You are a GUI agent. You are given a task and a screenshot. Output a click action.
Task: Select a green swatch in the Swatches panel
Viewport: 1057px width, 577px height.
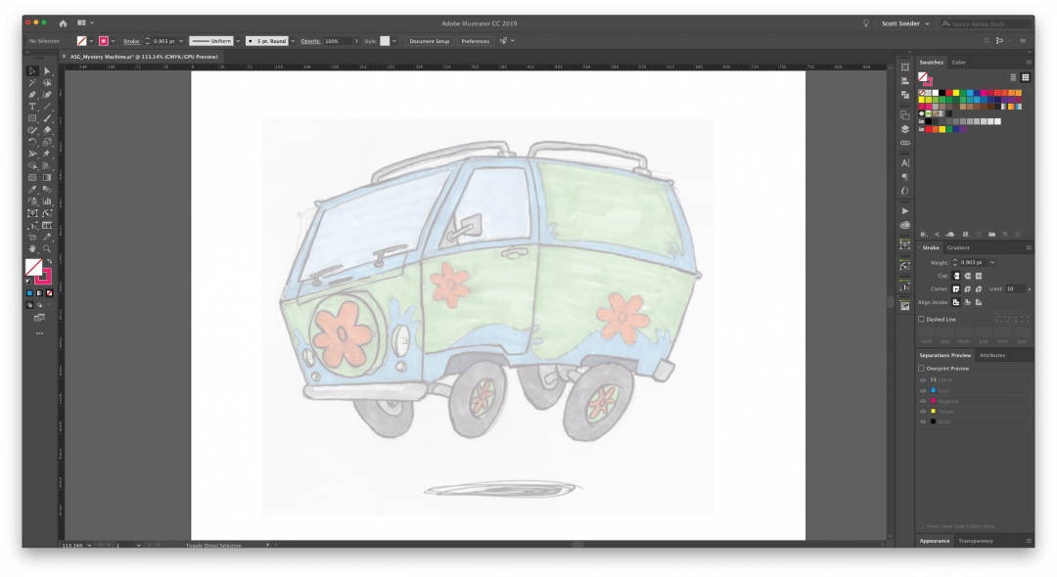pos(942,100)
